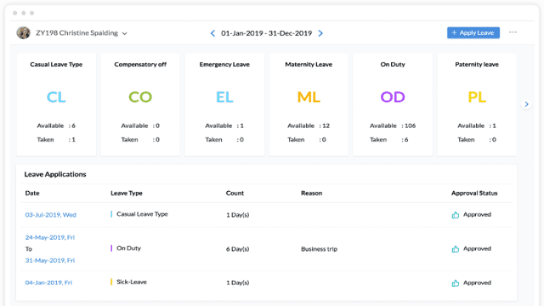The image size is (544, 306).
Task: Open the ZY198 Christine Spalding employee dropdown
Action: coord(124,33)
